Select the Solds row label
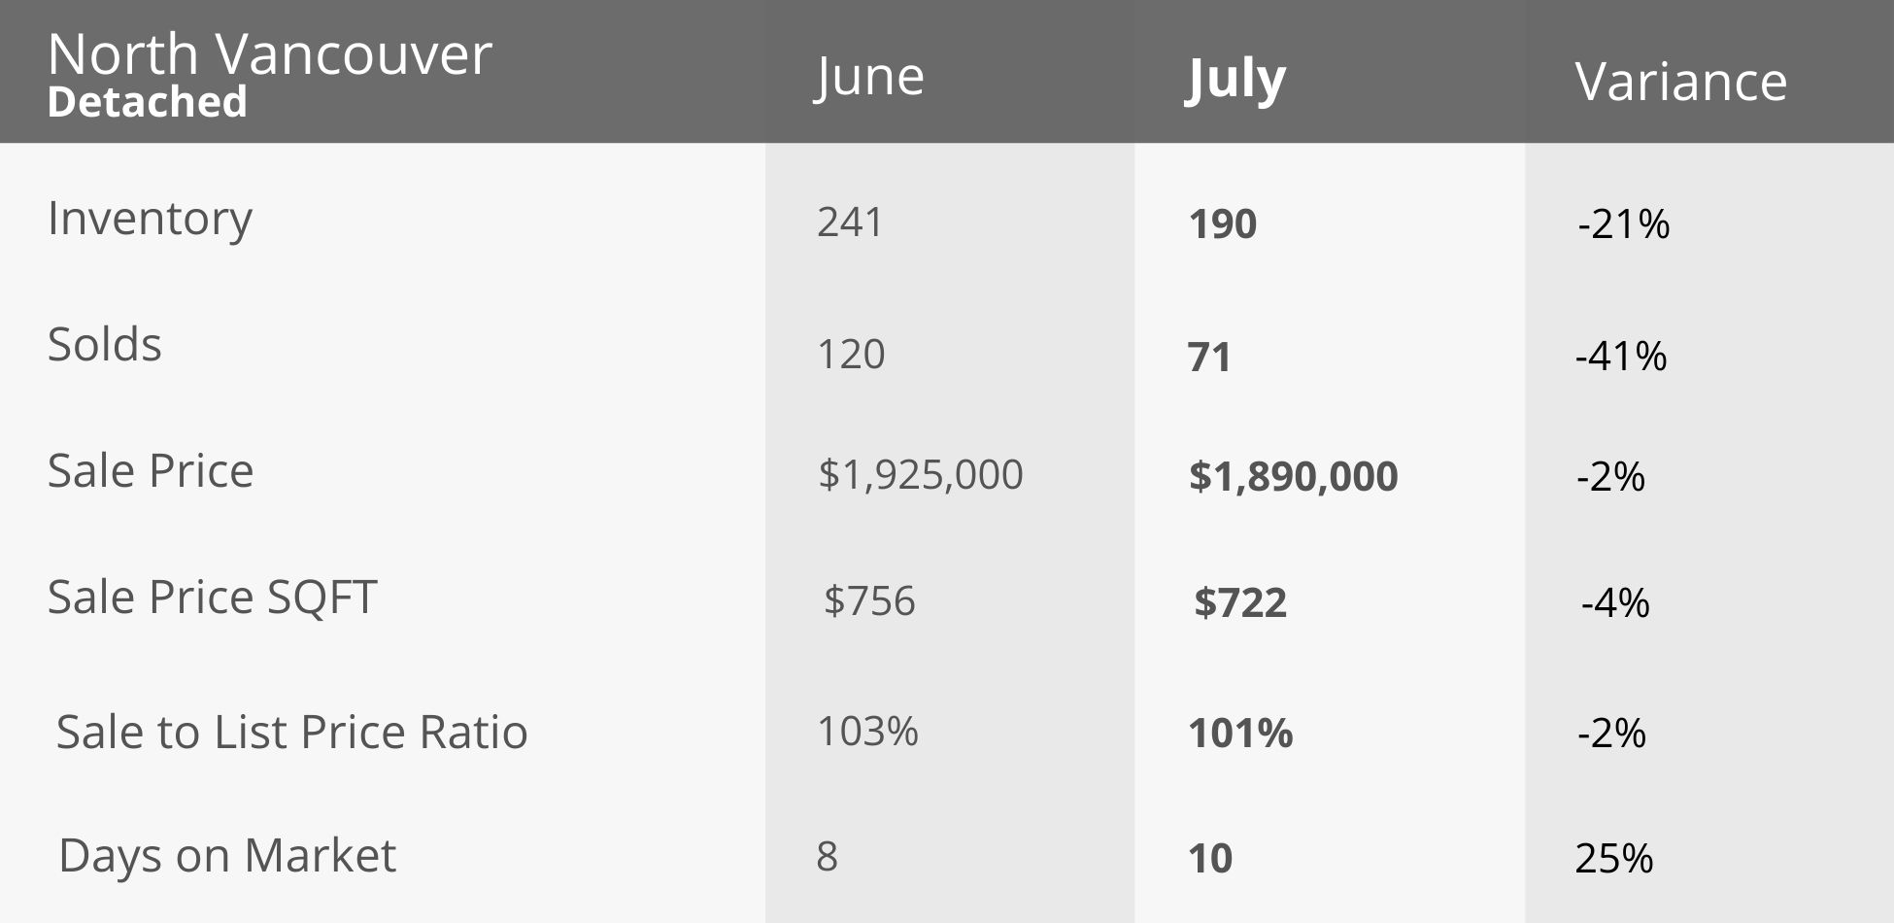Image resolution: width=1894 pixels, height=923 pixels. (x=105, y=344)
